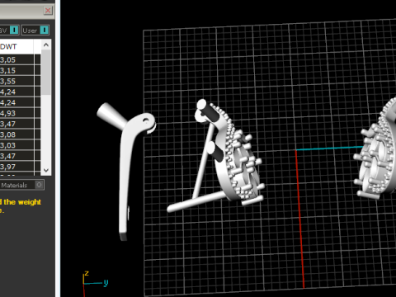Select the 3,08 weight row
The image size is (396, 297).
(x=20, y=134)
